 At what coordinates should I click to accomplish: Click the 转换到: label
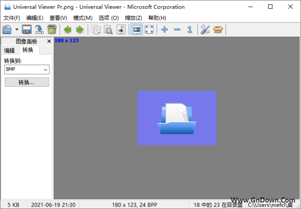click(x=13, y=61)
